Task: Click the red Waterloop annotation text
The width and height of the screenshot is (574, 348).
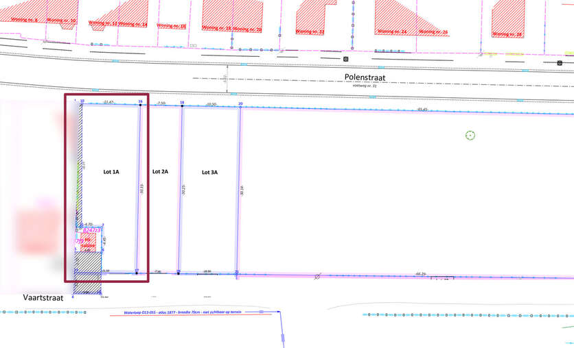Action: [185, 312]
